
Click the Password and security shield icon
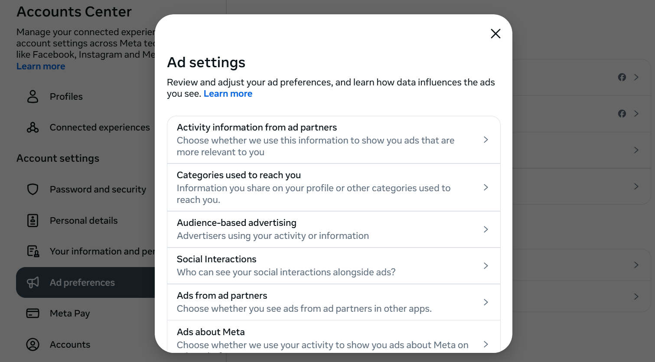[x=33, y=189]
